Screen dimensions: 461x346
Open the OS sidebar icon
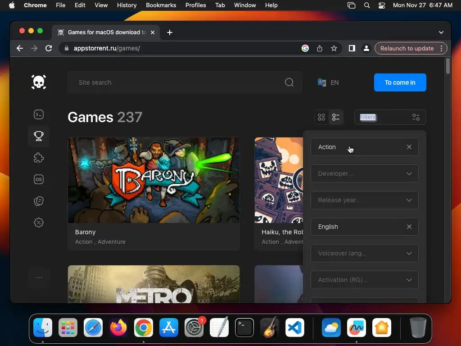click(x=39, y=179)
